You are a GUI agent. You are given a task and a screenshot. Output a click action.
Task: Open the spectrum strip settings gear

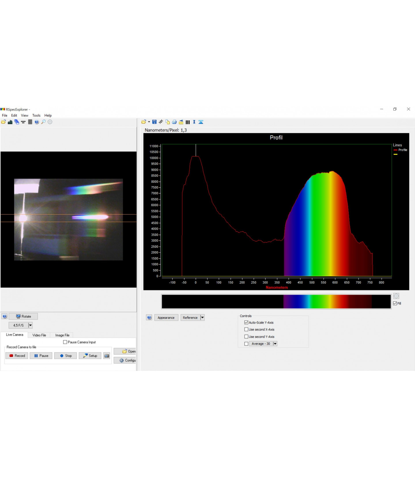click(396, 296)
